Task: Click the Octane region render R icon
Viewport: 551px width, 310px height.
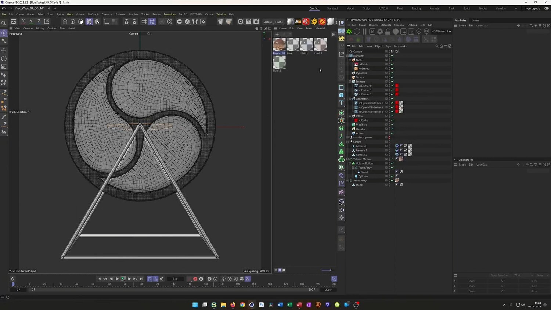Action: coord(372,32)
